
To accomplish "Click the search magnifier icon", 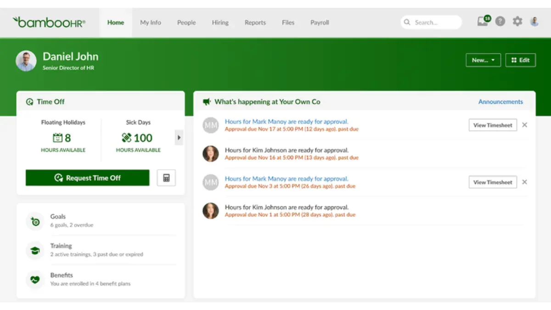I will click(407, 22).
